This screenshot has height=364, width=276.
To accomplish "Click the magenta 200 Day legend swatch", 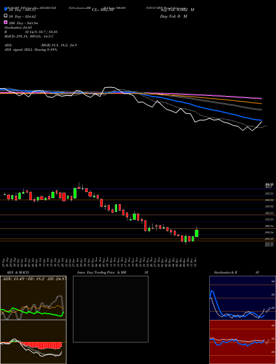I will pos(6,22).
